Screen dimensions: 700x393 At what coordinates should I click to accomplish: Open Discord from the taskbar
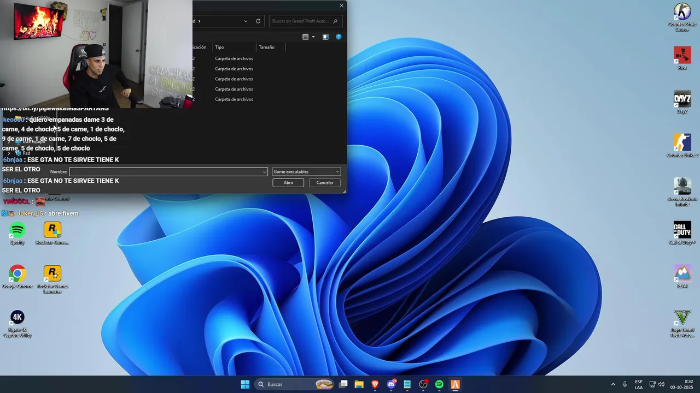(x=391, y=384)
